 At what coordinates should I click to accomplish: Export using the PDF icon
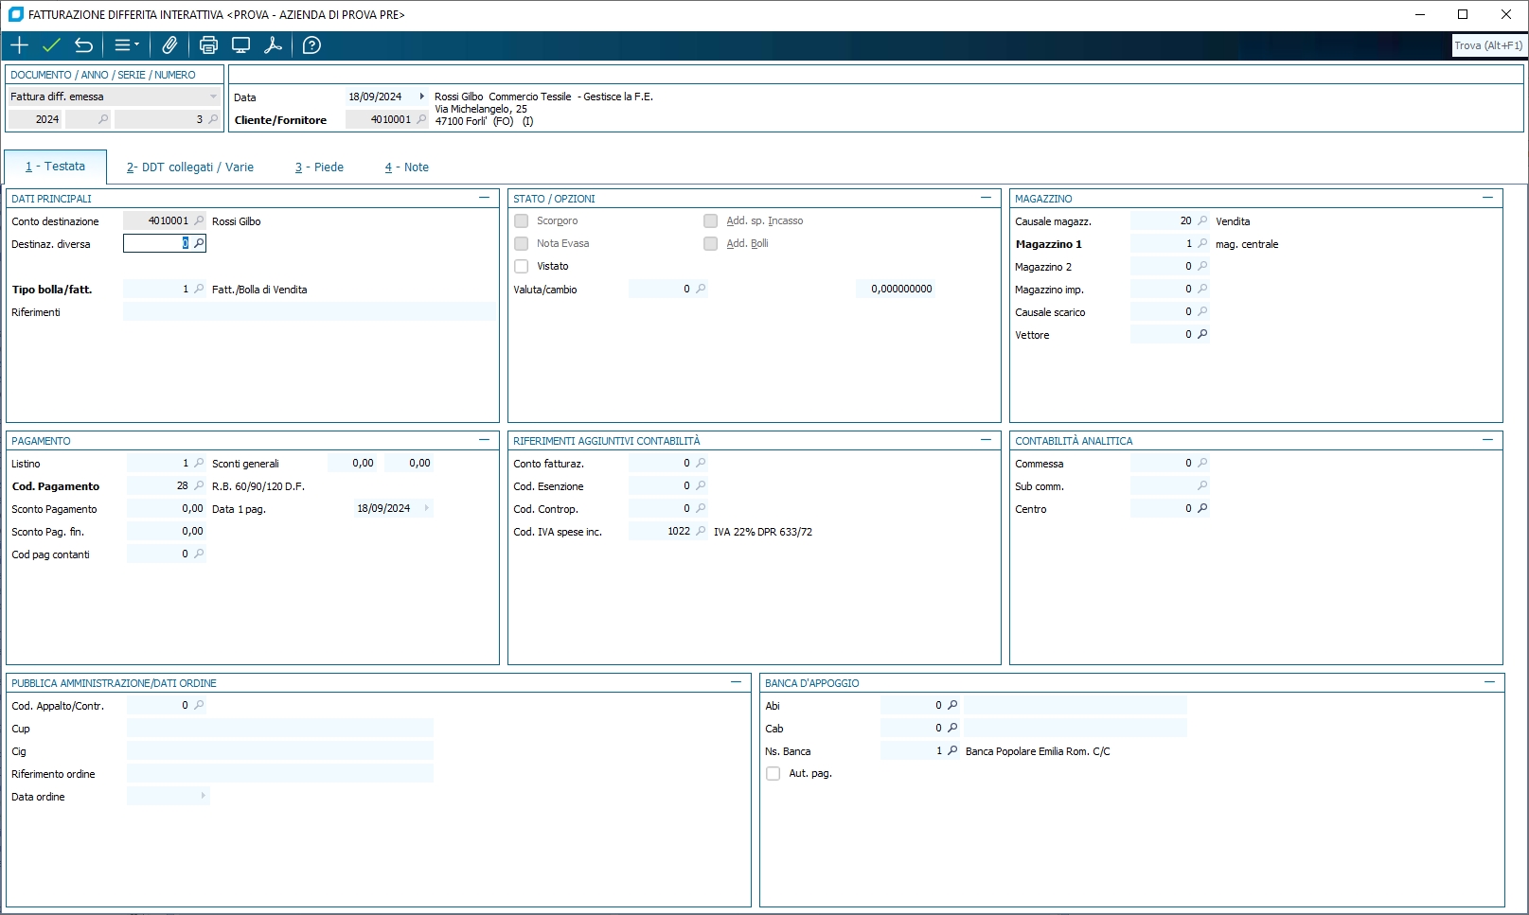(273, 45)
